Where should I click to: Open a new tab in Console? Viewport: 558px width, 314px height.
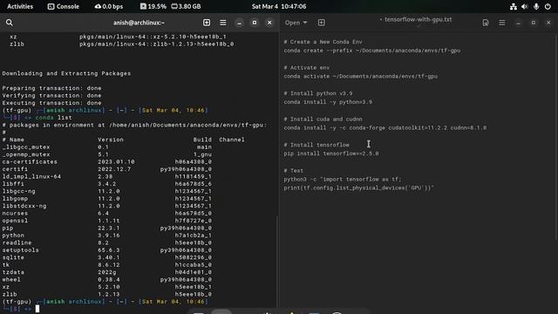click(x=207, y=23)
